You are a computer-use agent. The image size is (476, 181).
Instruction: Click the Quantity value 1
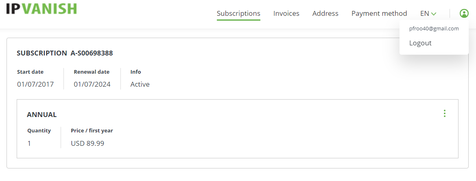click(x=29, y=143)
